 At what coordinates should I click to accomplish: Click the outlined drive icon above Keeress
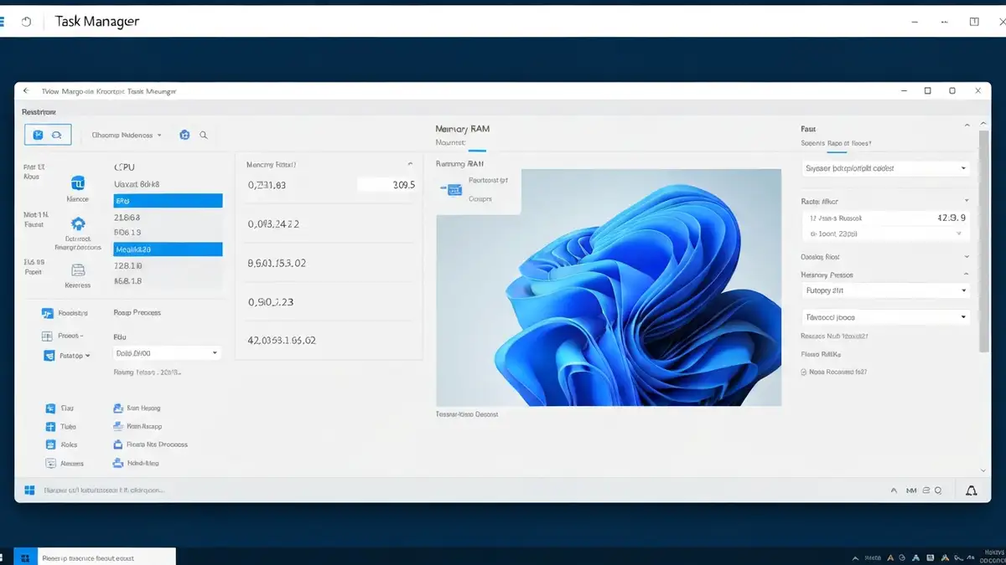pyautogui.click(x=78, y=270)
